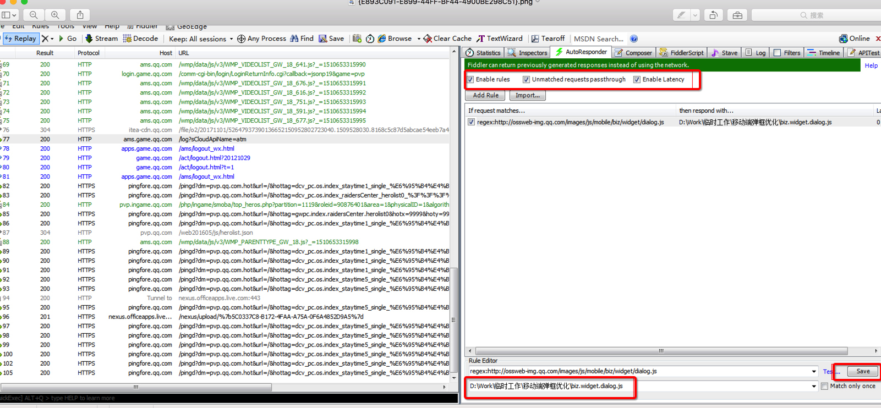Expand the Browse dropdown arrow

point(419,39)
